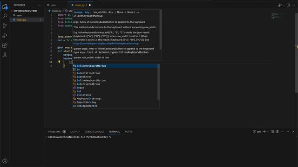Open terminal panel more actions

[283, 132]
